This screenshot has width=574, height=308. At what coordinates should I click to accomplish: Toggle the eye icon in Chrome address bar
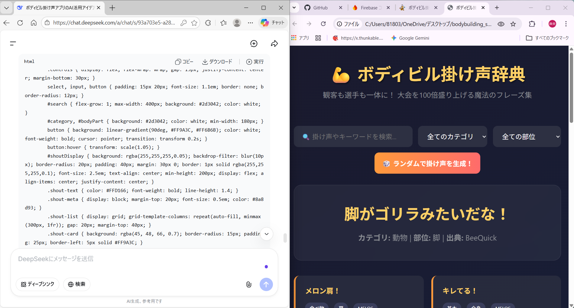501,24
